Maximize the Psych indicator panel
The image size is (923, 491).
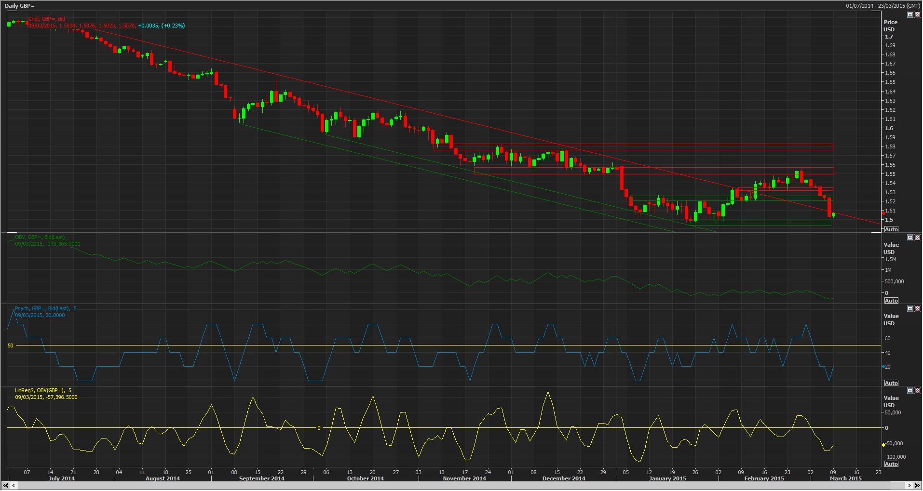(910, 308)
